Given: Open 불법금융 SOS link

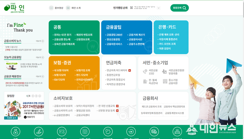Looking at the screenshot, I should [83, 111].
